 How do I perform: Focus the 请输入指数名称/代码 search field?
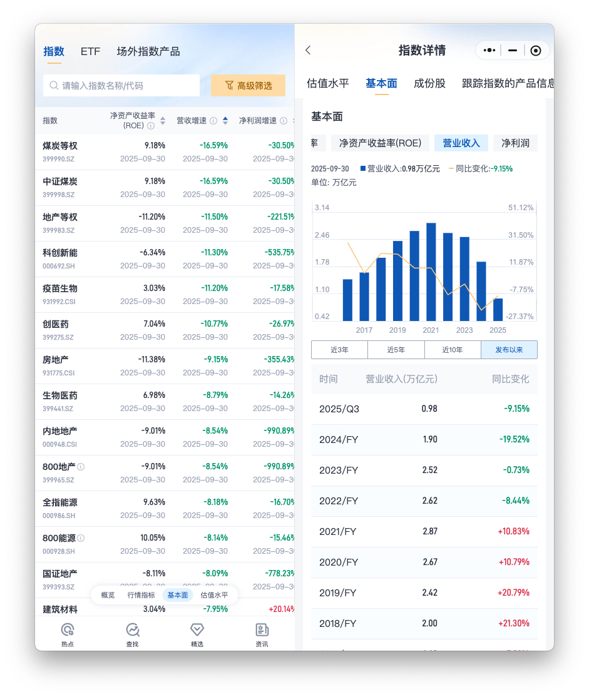click(x=121, y=85)
